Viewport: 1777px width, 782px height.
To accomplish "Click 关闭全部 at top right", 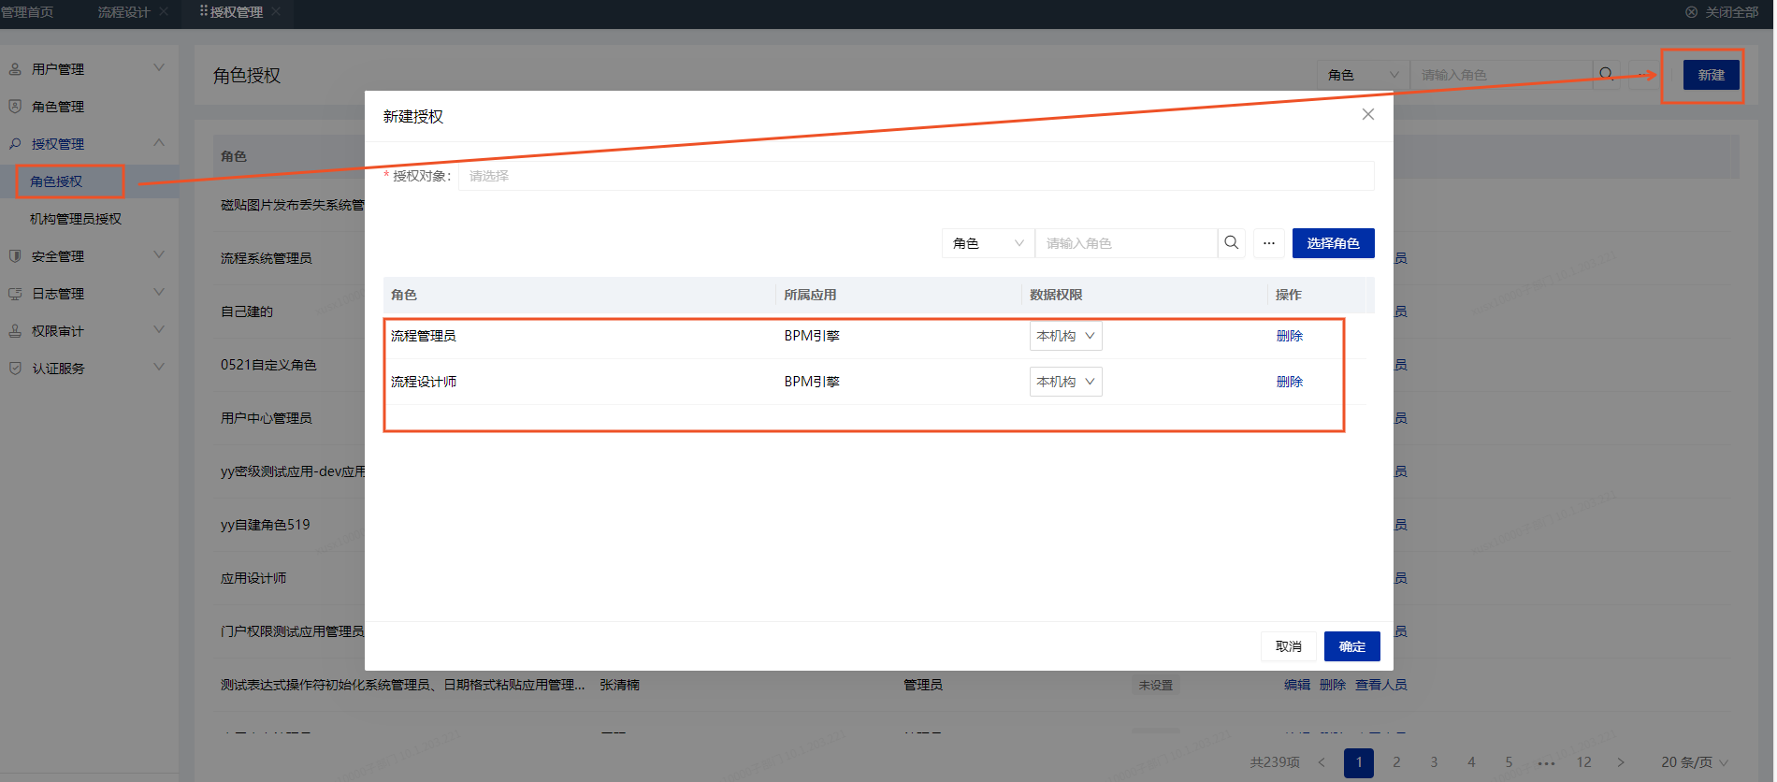I will coord(1722,12).
